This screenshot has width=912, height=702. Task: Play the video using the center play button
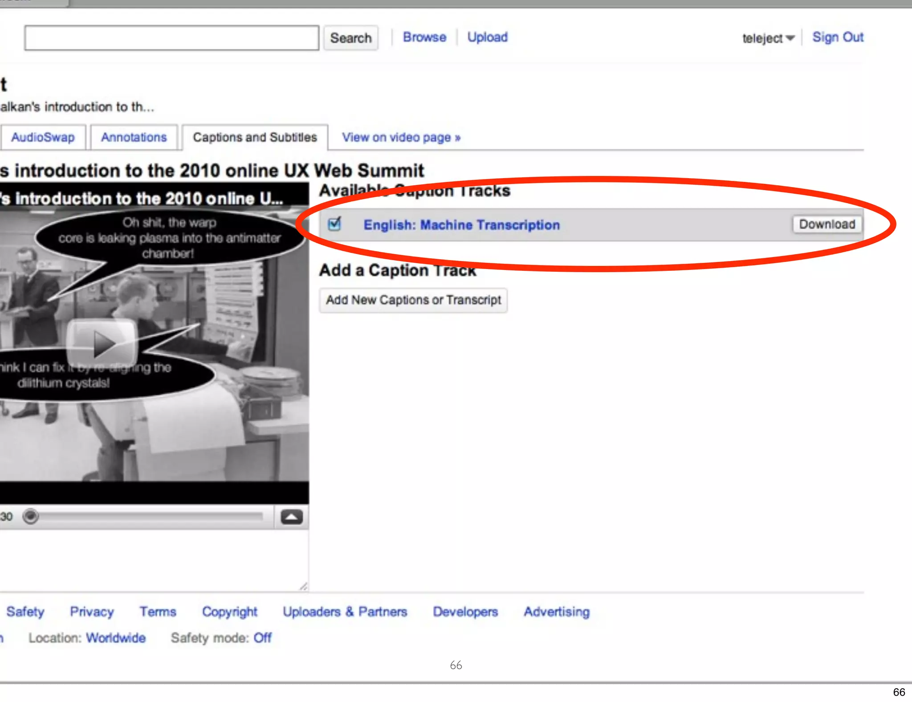pyautogui.click(x=102, y=343)
